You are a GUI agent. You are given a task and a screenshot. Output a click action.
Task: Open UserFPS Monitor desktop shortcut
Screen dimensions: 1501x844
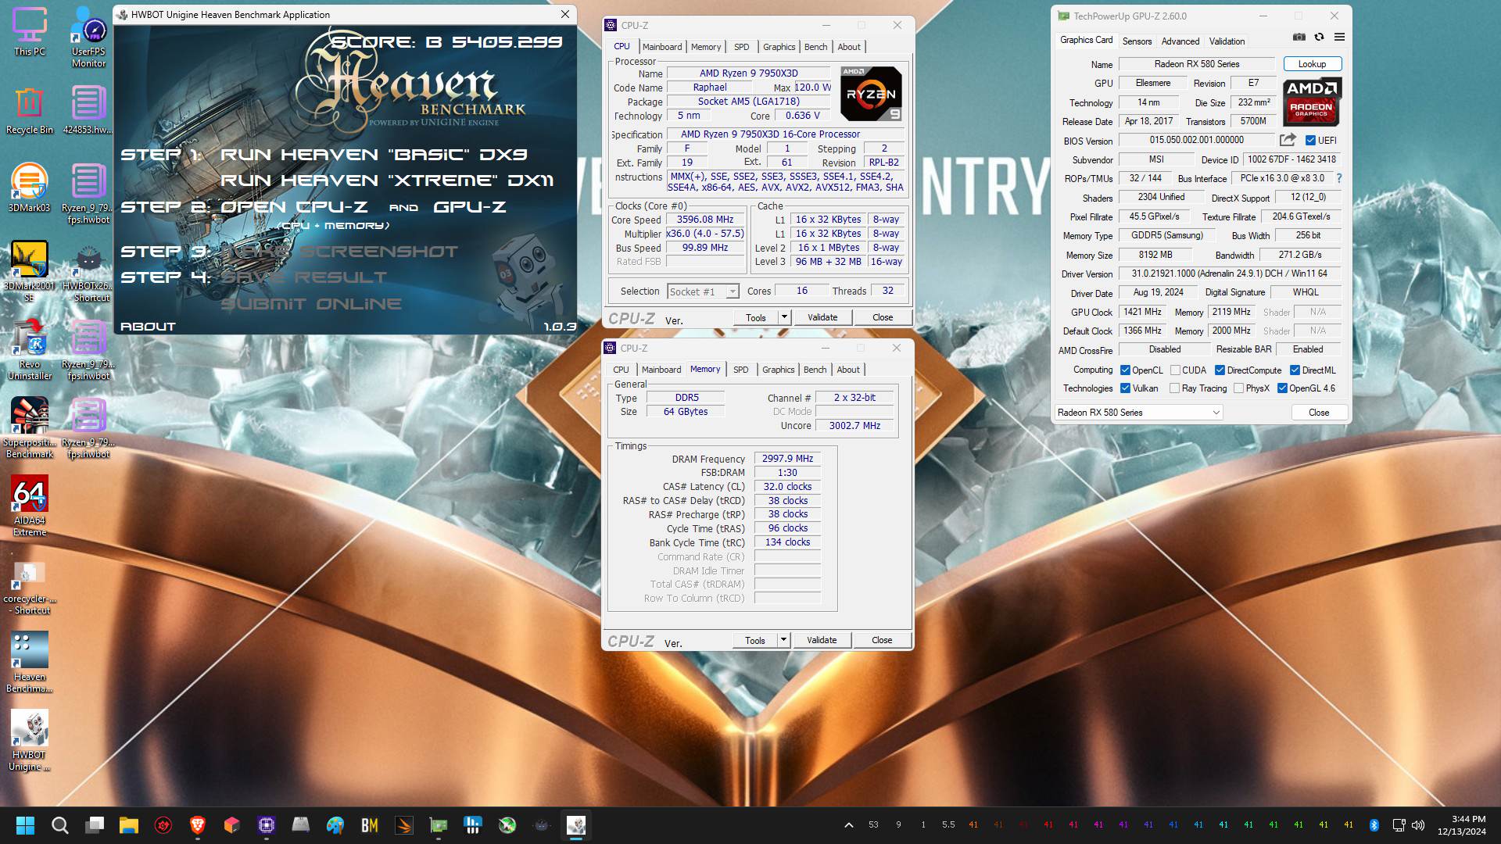click(x=88, y=38)
